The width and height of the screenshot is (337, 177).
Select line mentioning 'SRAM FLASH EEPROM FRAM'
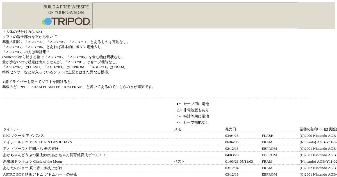coord(79,87)
